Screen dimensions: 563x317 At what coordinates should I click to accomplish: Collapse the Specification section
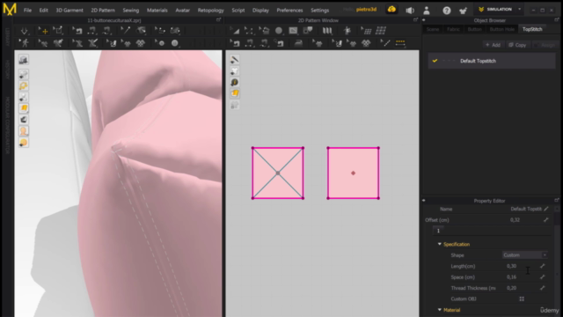point(440,244)
